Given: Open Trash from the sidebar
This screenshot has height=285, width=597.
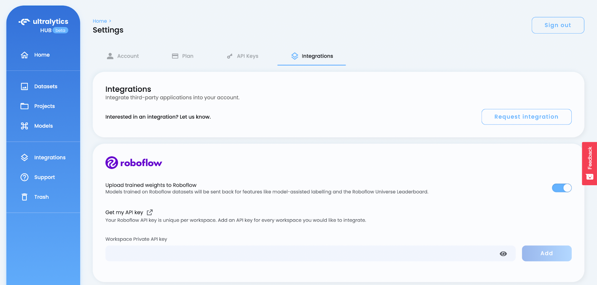Looking at the screenshot, I should pyautogui.click(x=35, y=197).
